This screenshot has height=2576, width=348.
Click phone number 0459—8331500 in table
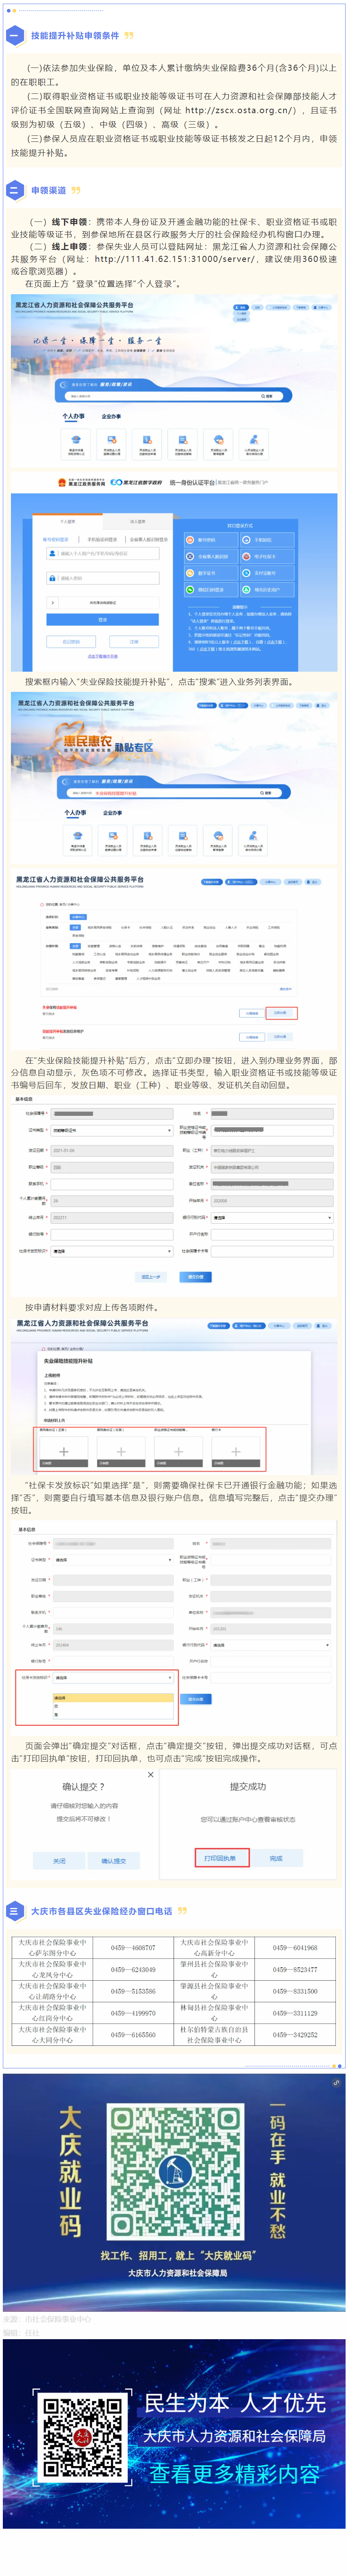pos(295,1991)
